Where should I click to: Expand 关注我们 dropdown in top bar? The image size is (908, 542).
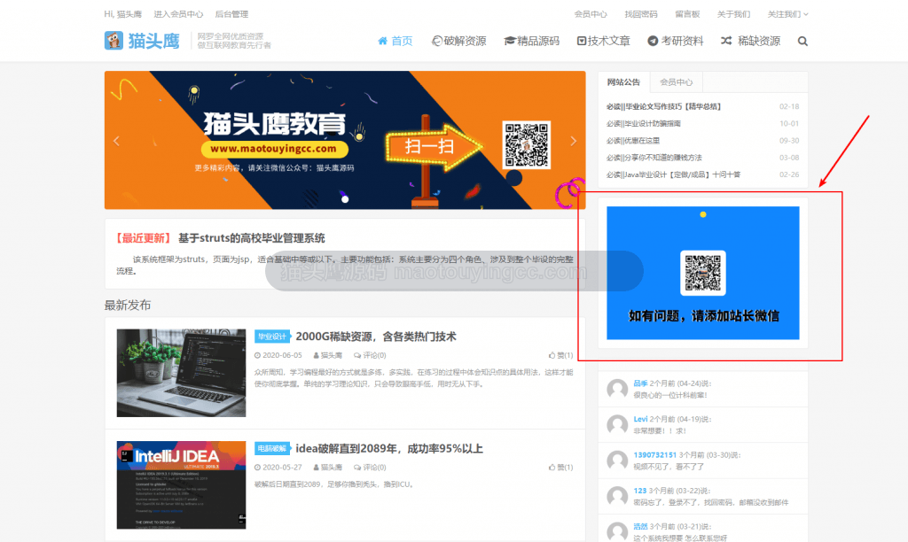tap(787, 14)
